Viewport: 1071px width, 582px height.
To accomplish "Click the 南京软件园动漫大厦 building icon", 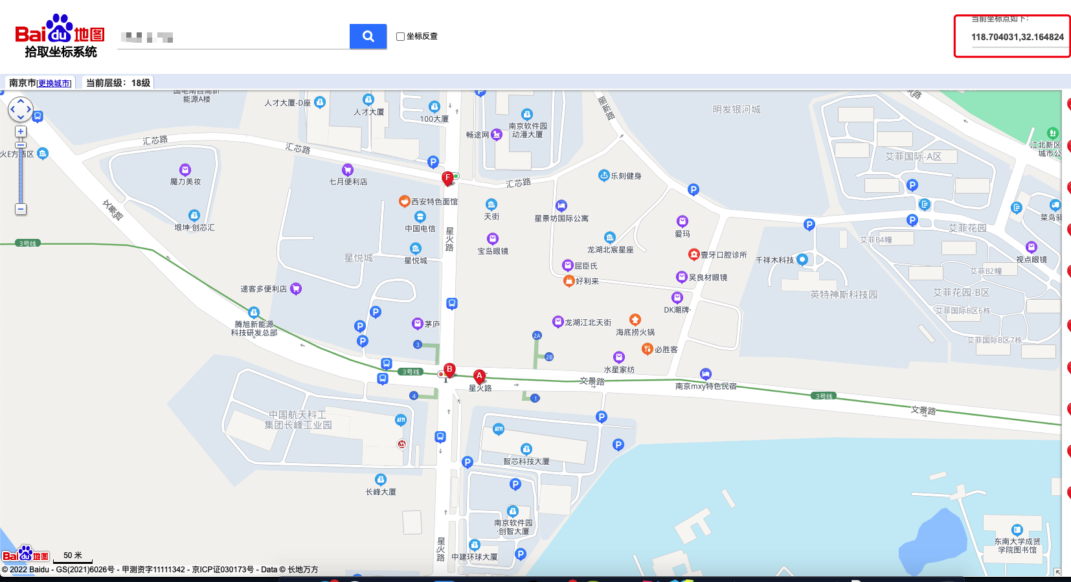I will point(527,115).
